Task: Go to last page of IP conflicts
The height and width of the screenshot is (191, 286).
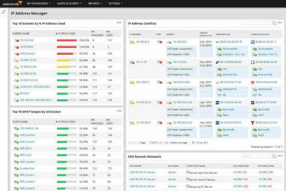Action: click(x=166, y=143)
